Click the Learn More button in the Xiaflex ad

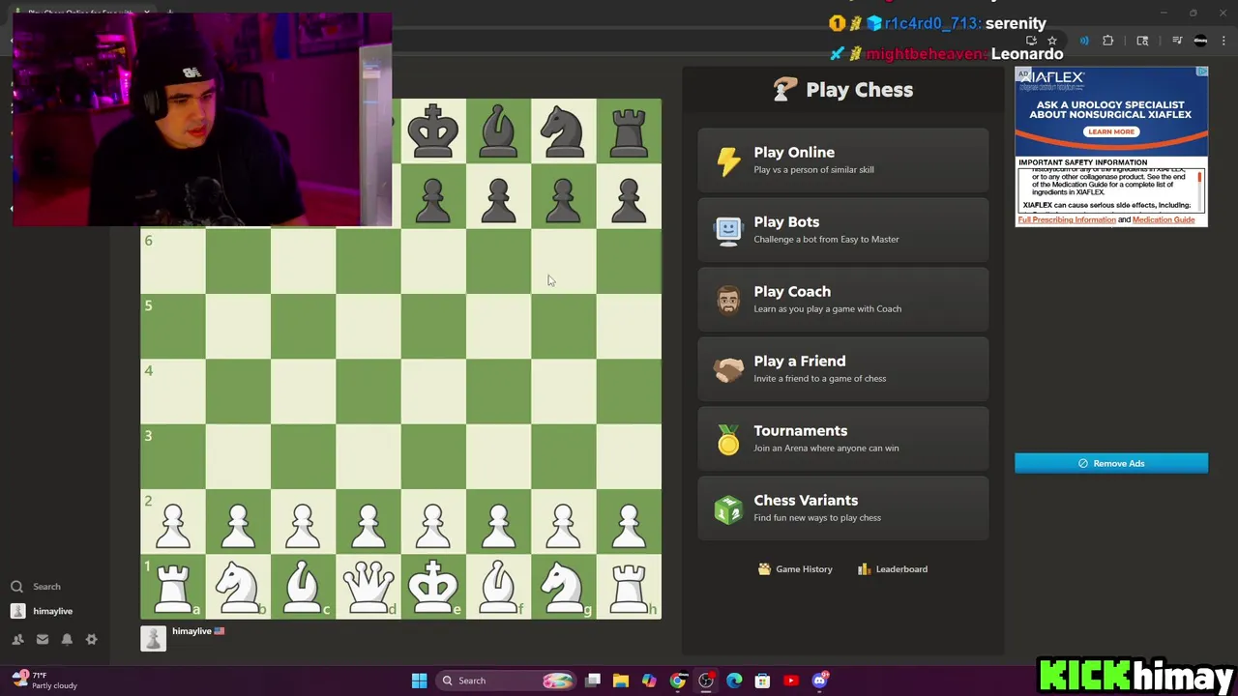(1111, 131)
